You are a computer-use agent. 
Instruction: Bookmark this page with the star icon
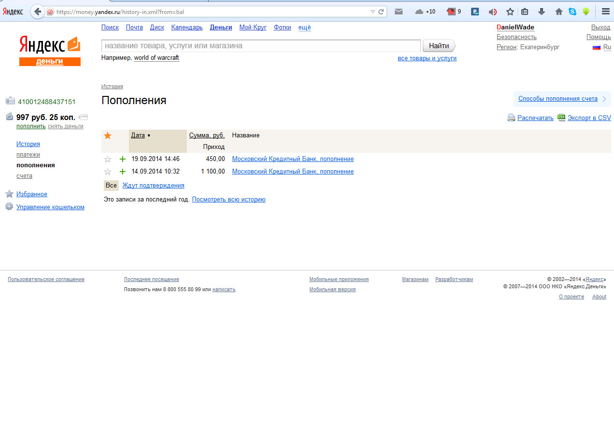point(510,12)
